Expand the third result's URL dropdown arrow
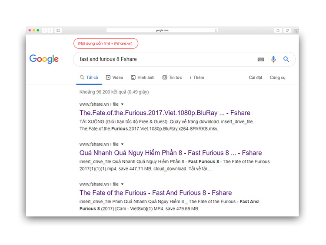Image resolution: width=326 pixels, height=245 pixels. [123, 184]
